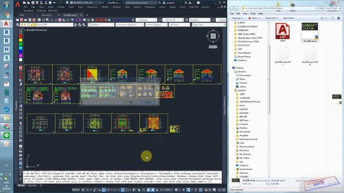Viewport: 344px width, 193px height.
Task: Click the Annotation Monitor plus icon in status bar
Action: [x=184, y=190]
